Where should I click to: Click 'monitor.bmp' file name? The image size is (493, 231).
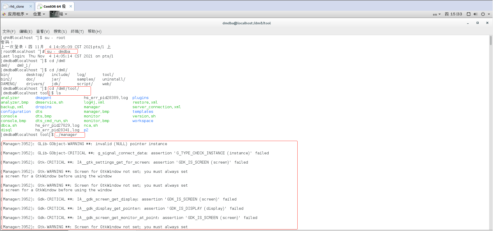click(97, 121)
